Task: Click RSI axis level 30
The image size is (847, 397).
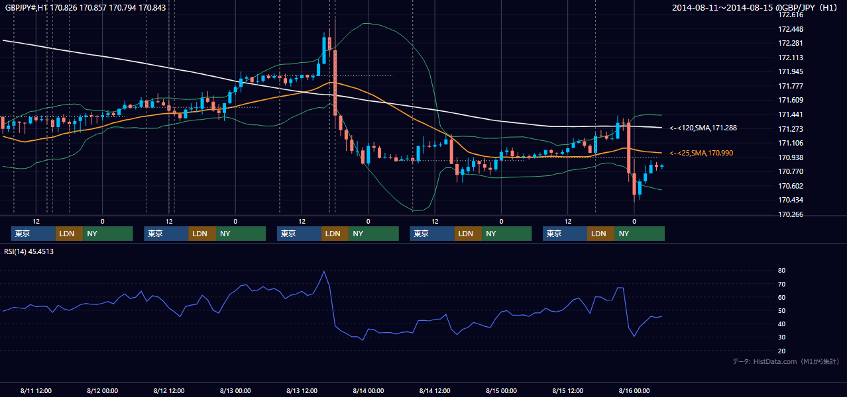Action: 782,337
